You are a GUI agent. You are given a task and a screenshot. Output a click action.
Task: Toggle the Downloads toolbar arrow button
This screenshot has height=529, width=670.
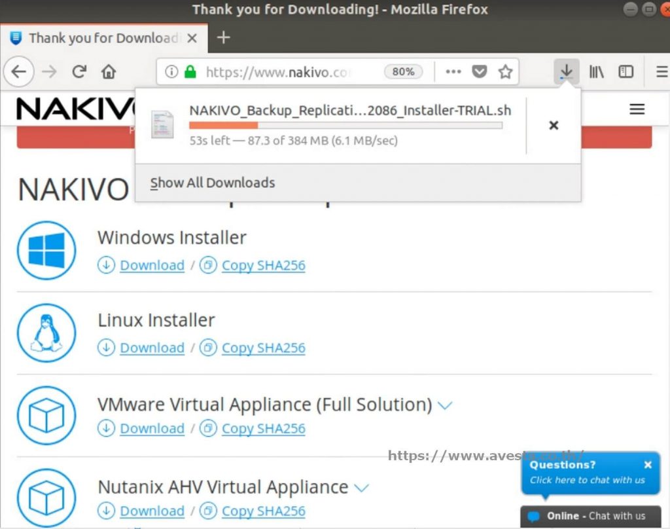[x=567, y=71]
